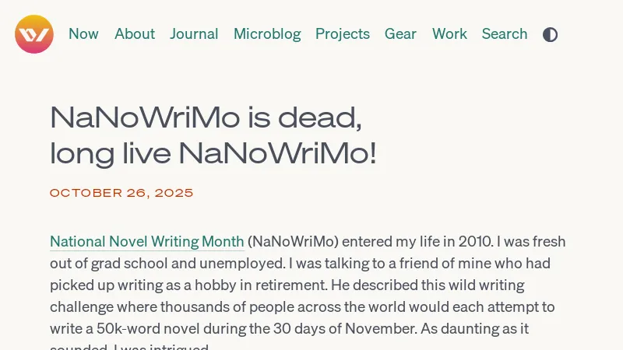
Task: Open the Search page
Action: pyautogui.click(x=505, y=34)
